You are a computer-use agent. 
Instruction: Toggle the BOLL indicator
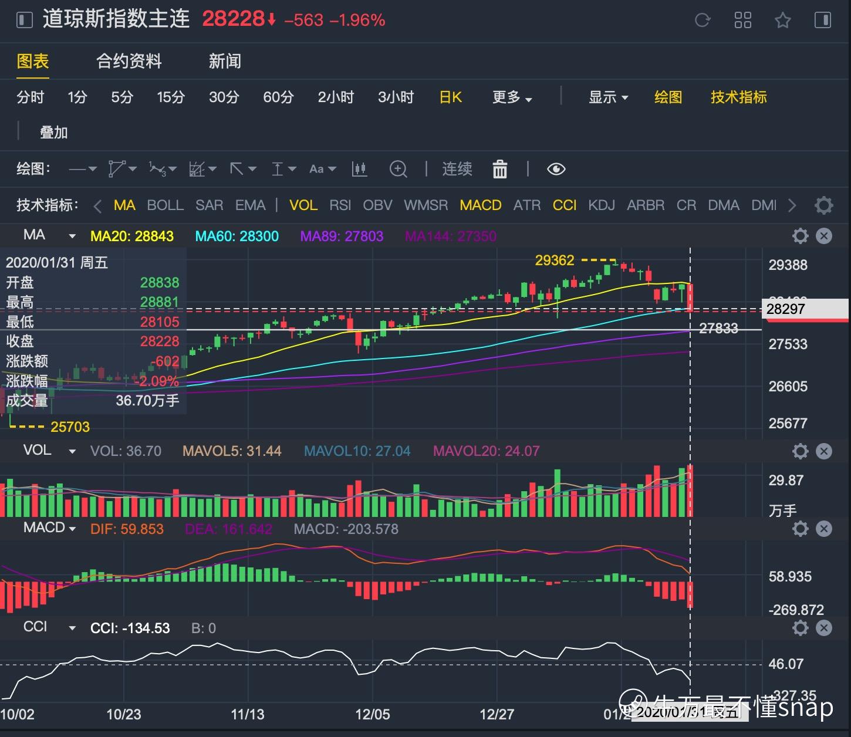(166, 205)
